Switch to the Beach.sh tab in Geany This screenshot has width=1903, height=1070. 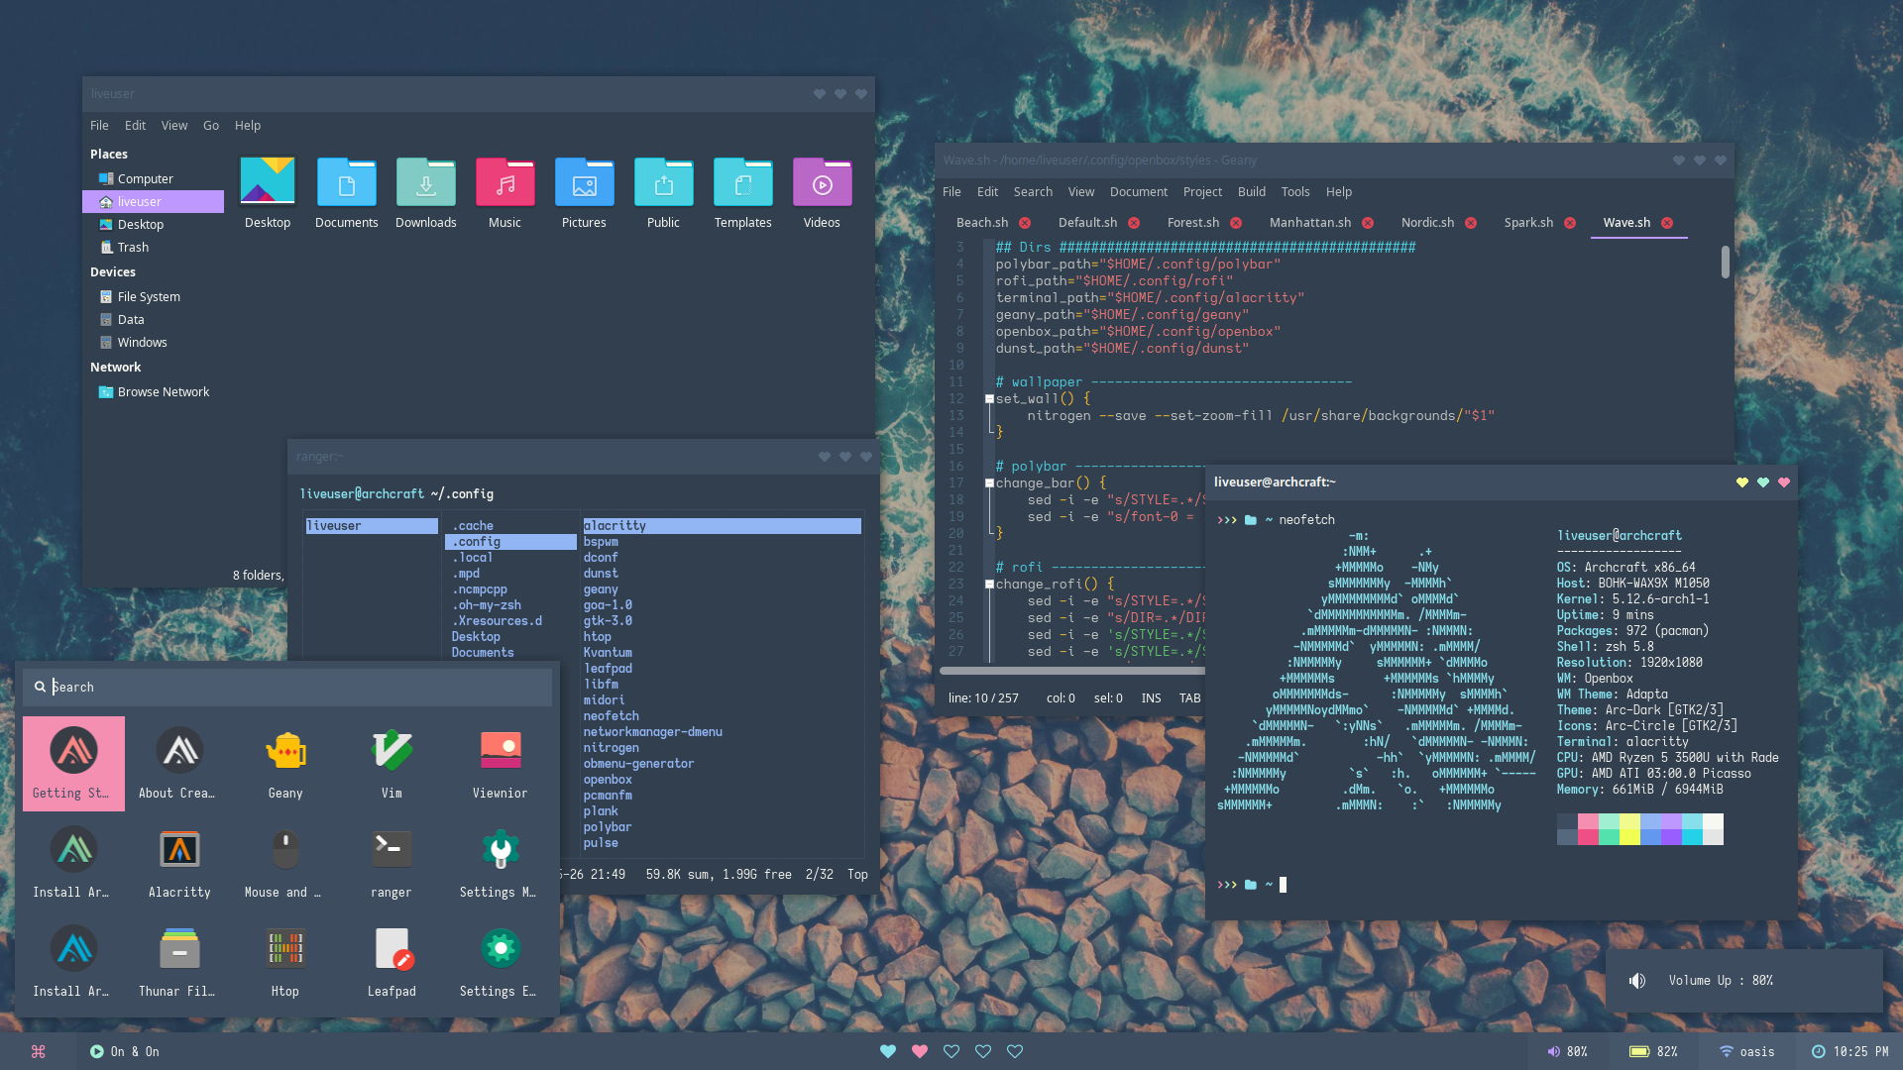click(x=982, y=223)
